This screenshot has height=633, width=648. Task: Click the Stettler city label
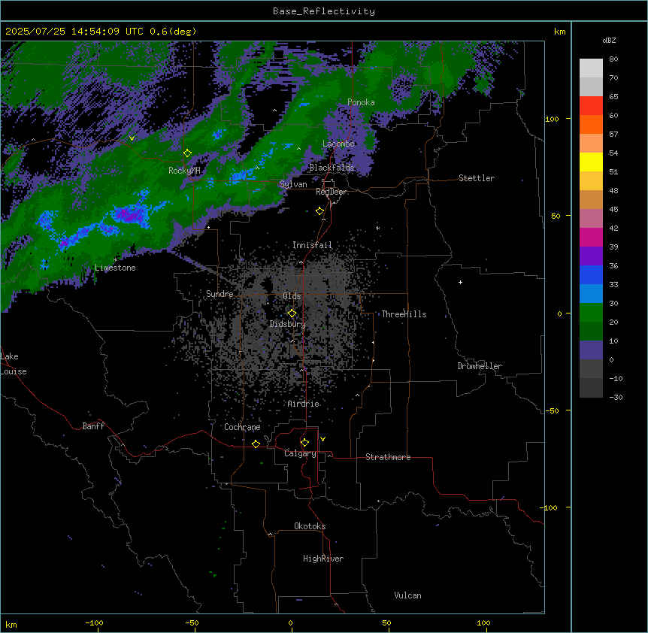coord(477,178)
